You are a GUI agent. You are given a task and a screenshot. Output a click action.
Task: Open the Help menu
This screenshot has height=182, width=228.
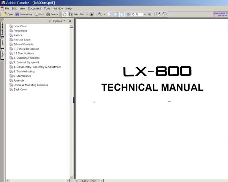(69, 8)
